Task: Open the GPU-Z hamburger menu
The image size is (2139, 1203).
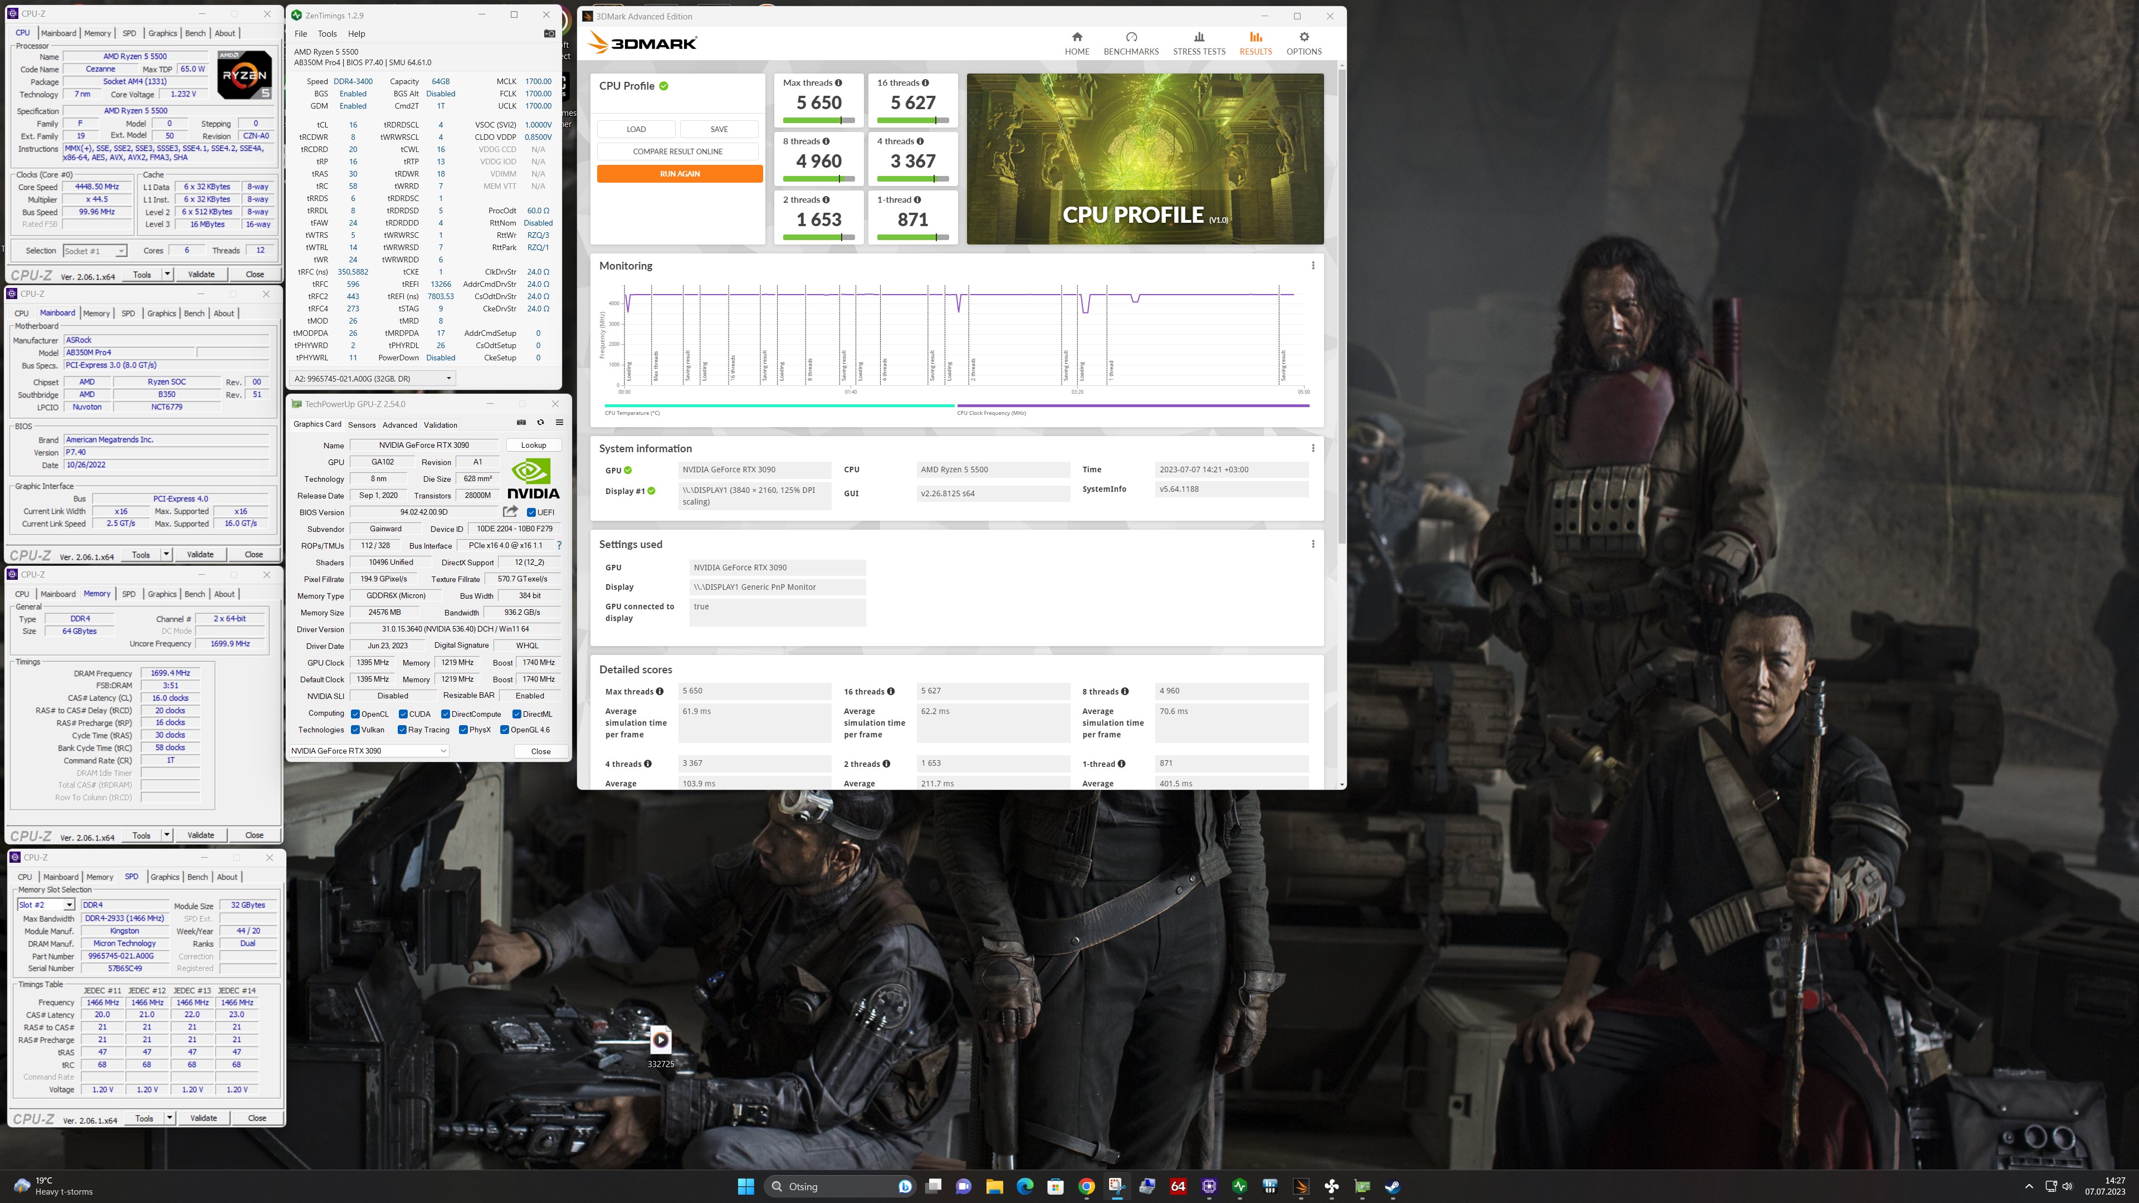Action: tap(560, 423)
